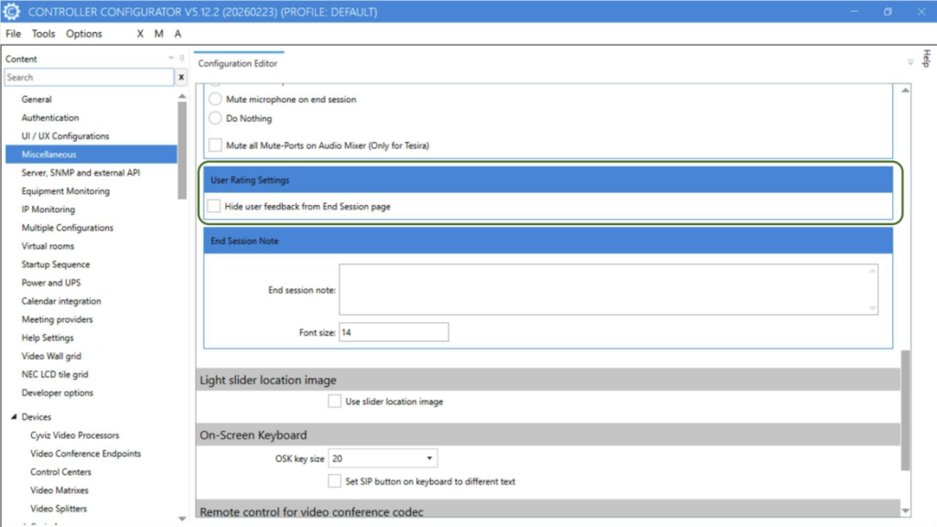Open Cyviz Video Processors under Devices
Screen dimensions: 937x527
tap(74, 436)
